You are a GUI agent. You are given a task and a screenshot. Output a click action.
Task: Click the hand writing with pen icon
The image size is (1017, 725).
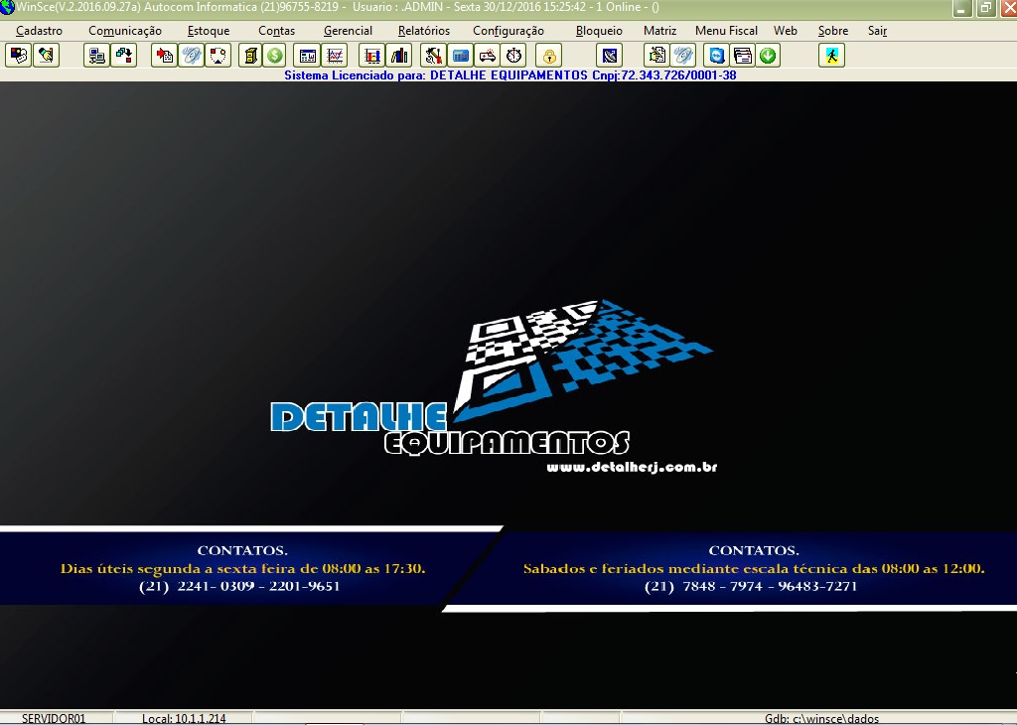tap(46, 56)
